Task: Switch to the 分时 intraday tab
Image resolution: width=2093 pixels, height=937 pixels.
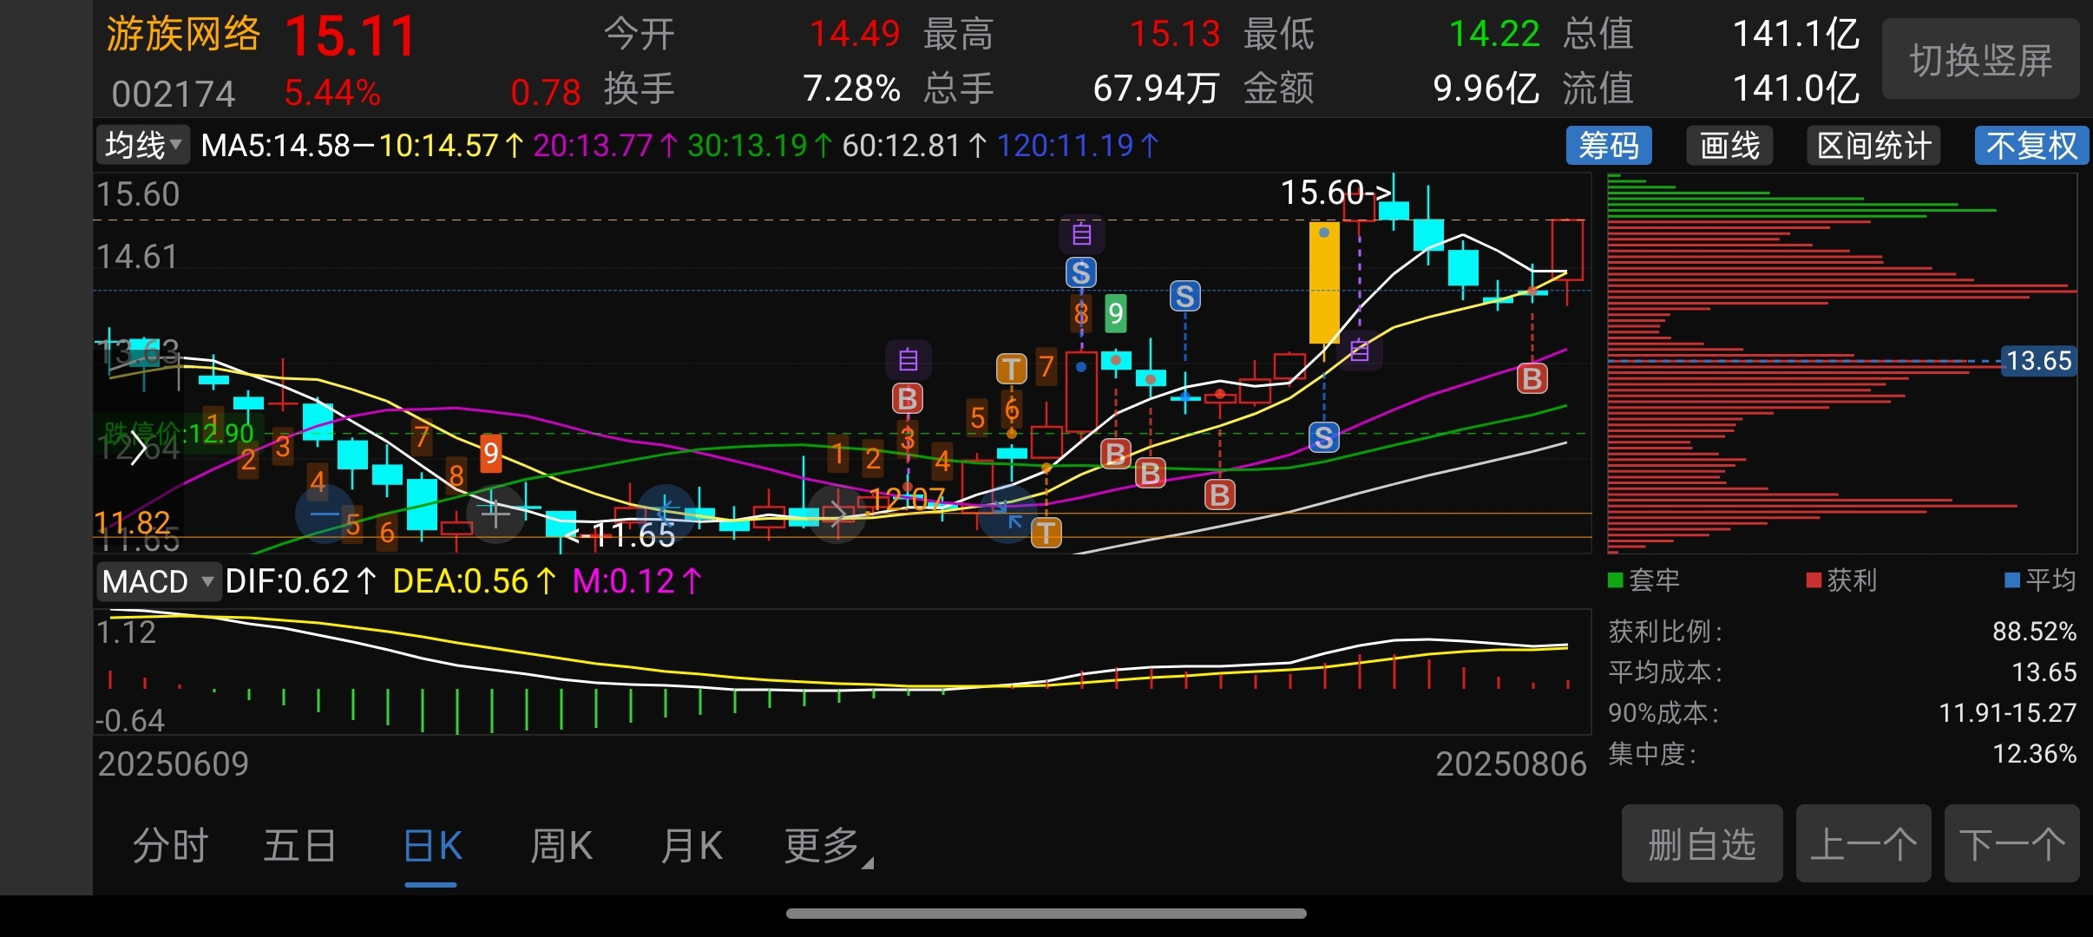Action: [x=170, y=846]
